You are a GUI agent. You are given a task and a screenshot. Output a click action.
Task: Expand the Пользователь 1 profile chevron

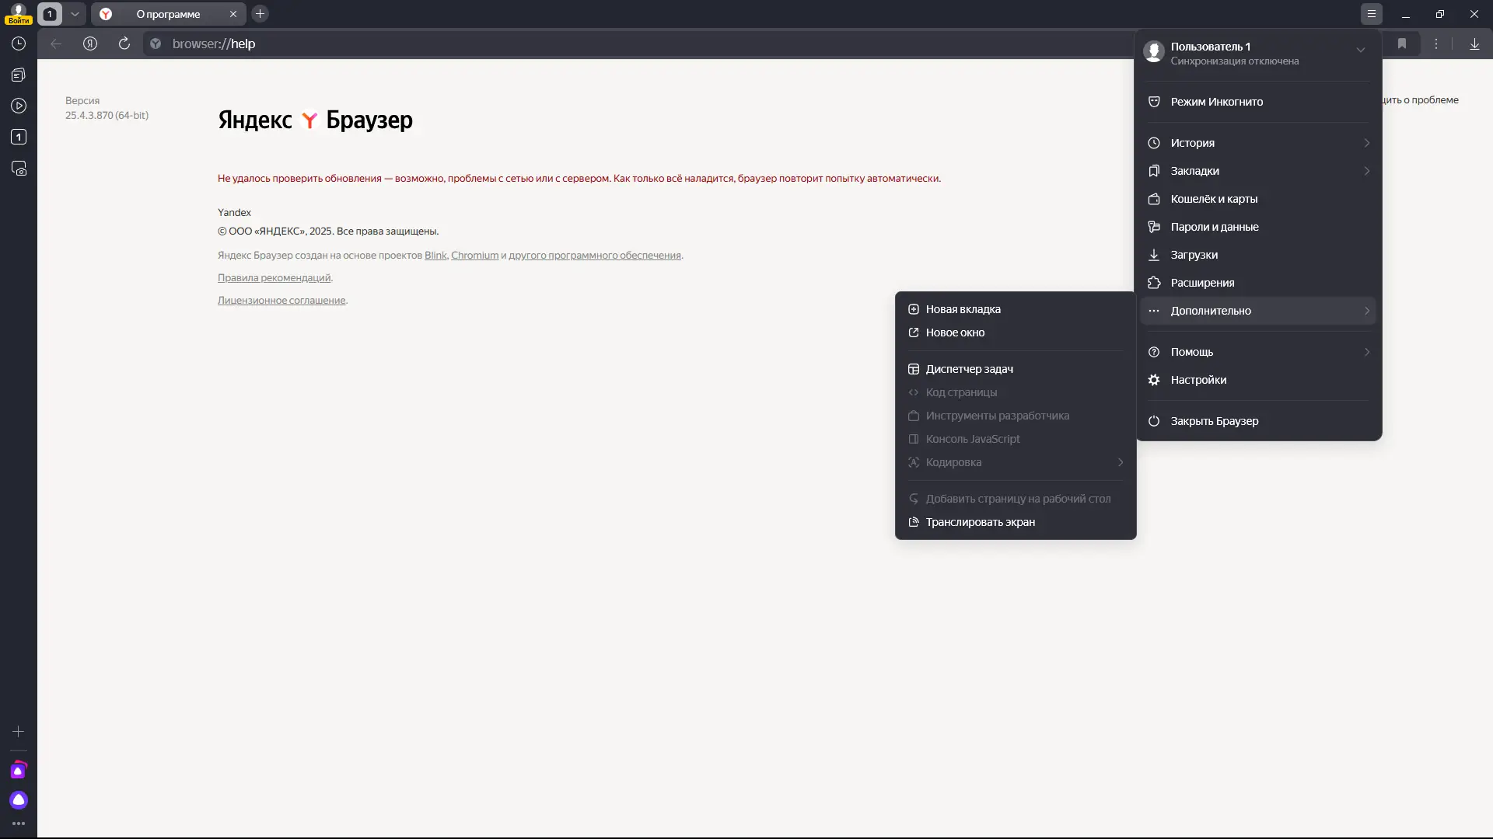[1361, 50]
